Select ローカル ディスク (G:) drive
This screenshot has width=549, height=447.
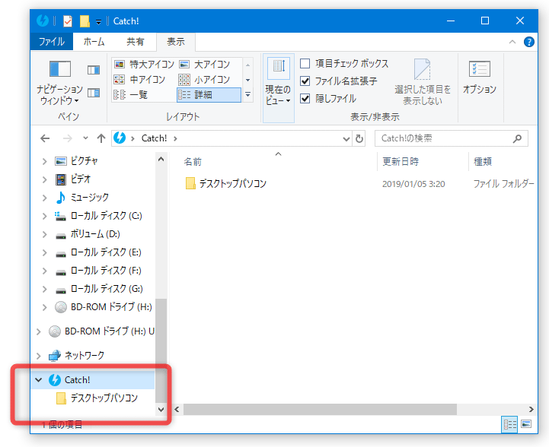click(x=107, y=289)
